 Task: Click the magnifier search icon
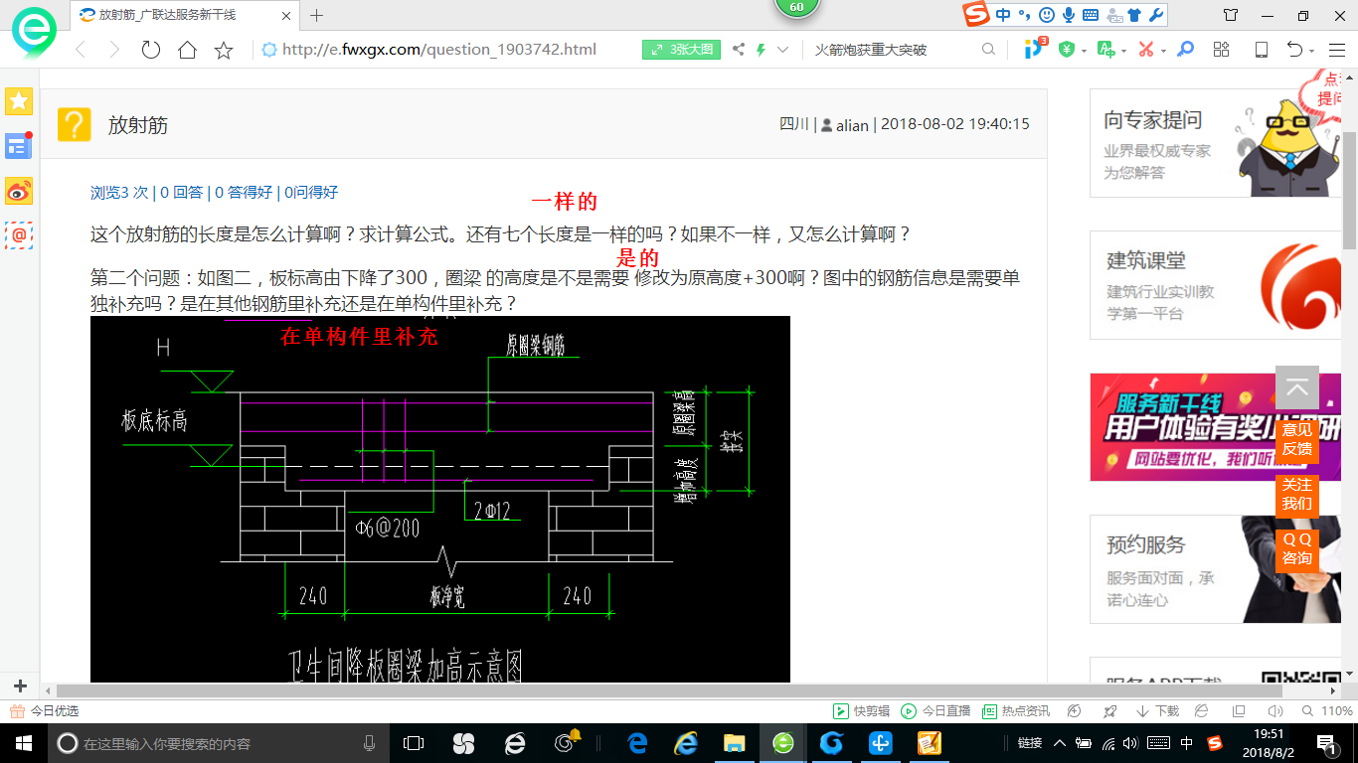pos(988,50)
